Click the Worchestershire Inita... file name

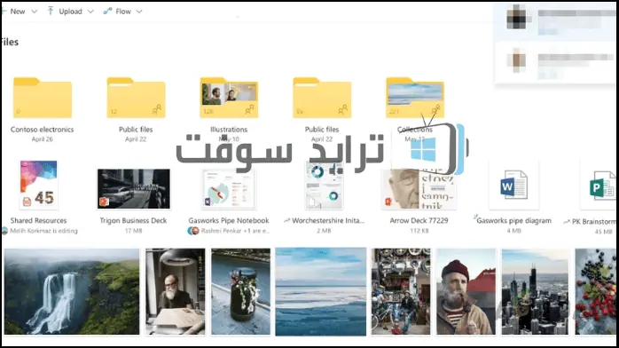tap(328, 220)
